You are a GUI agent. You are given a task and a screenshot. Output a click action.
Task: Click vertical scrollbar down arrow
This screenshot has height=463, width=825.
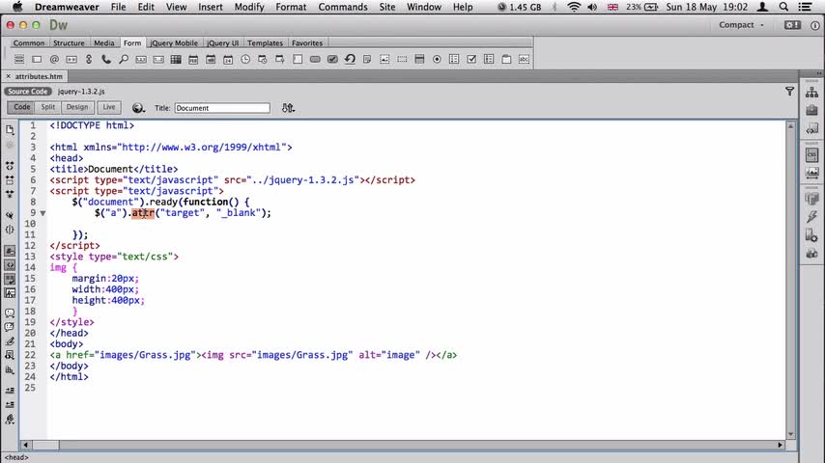coord(791,435)
